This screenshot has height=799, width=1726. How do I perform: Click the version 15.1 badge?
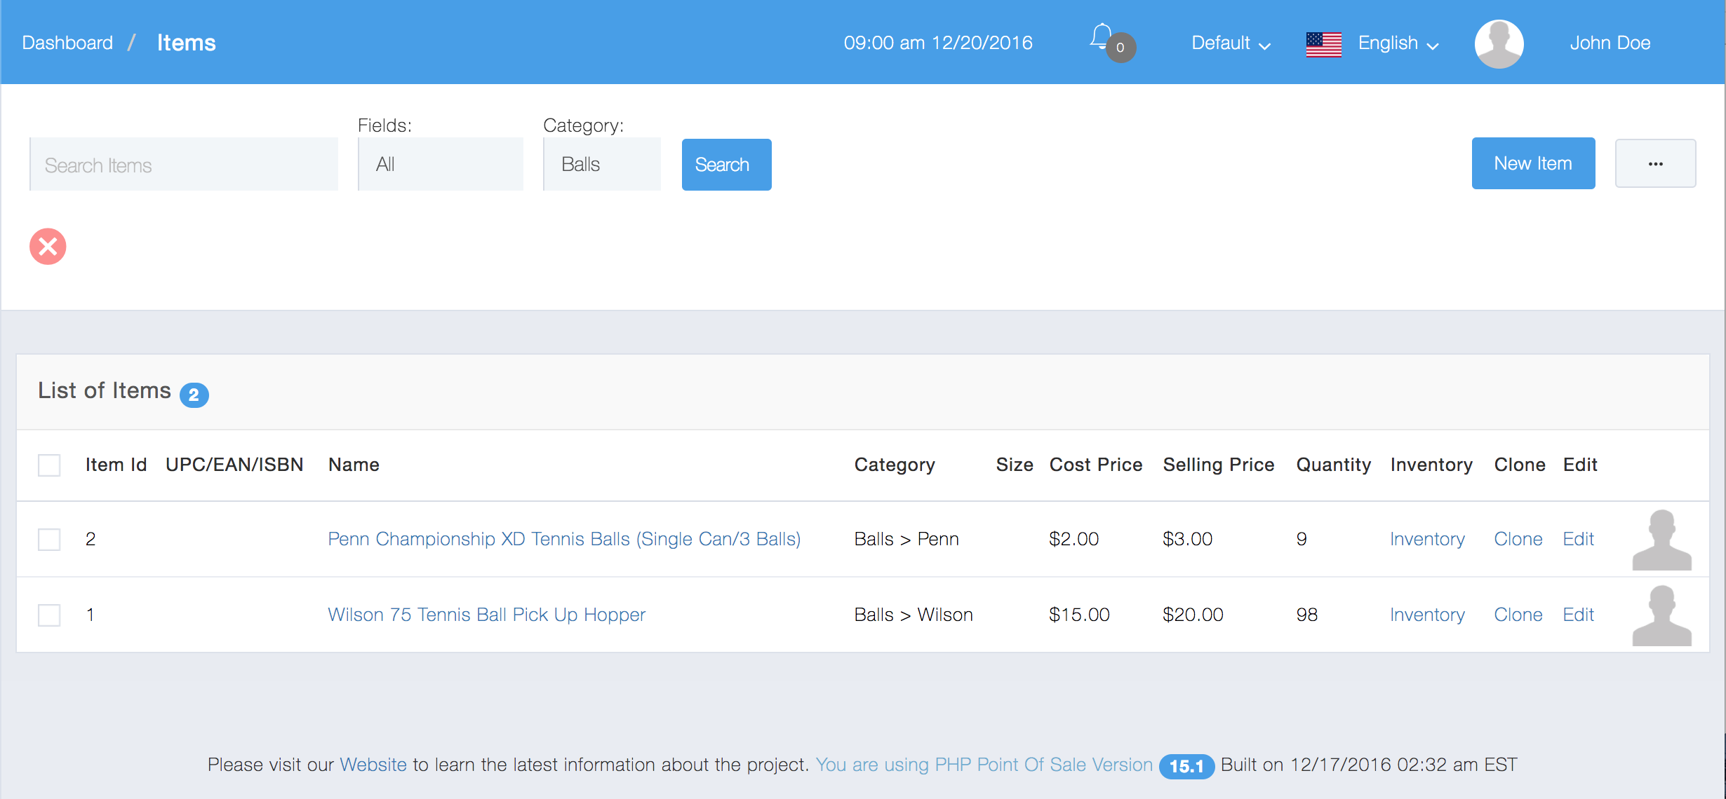tap(1186, 766)
